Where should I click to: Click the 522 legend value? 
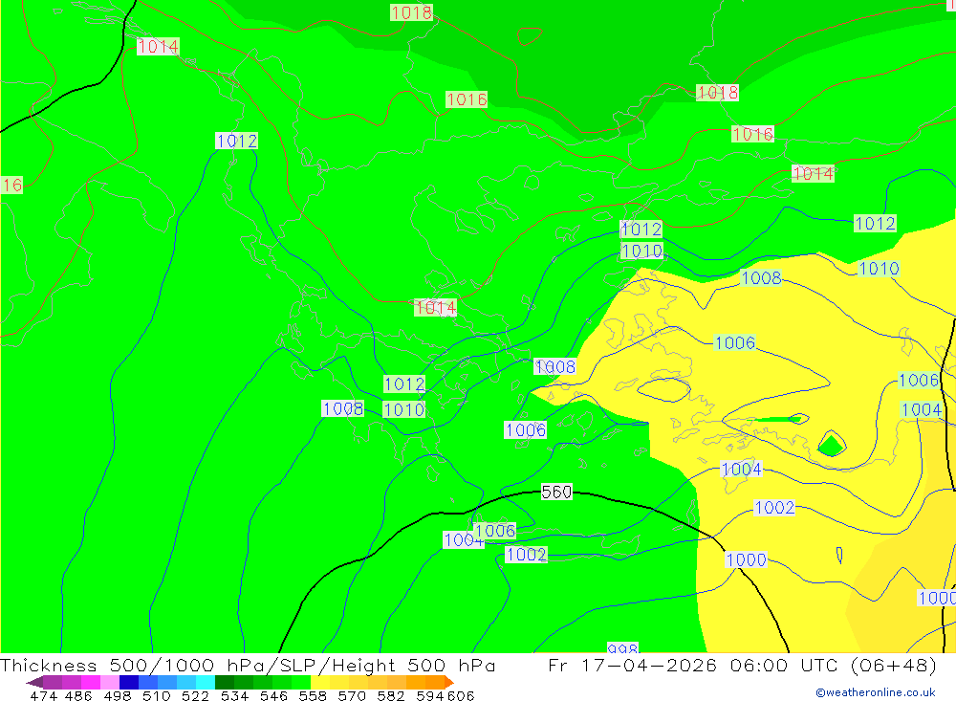pyautogui.click(x=195, y=695)
